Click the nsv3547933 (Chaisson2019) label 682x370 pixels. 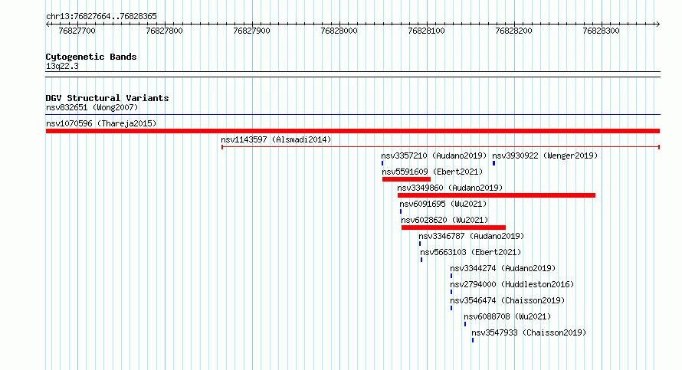(x=529, y=332)
